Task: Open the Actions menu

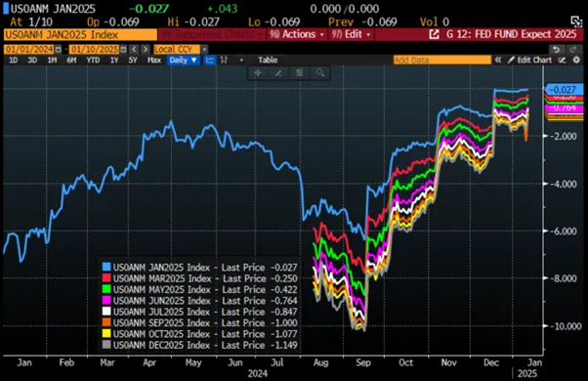Action: click(297, 34)
